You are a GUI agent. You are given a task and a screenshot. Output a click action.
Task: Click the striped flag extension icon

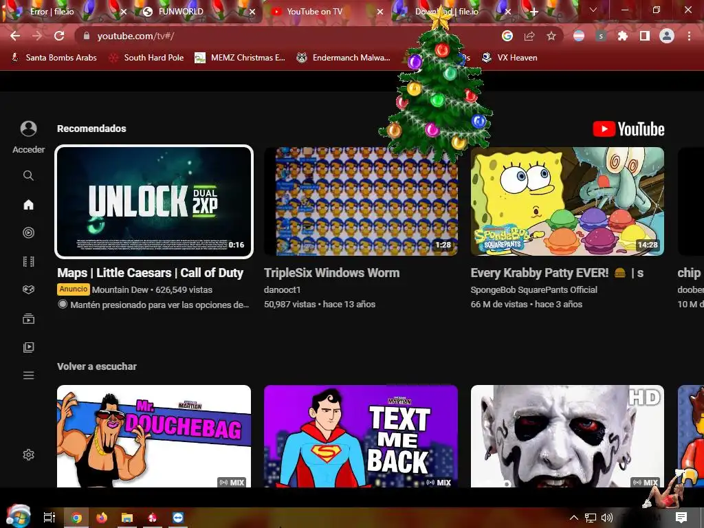pos(579,36)
